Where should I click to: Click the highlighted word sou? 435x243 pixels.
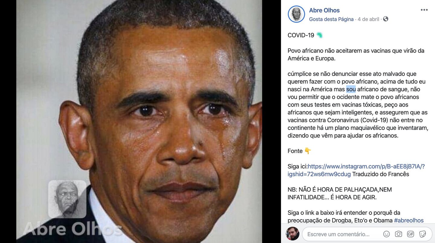pyautogui.click(x=351, y=89)
